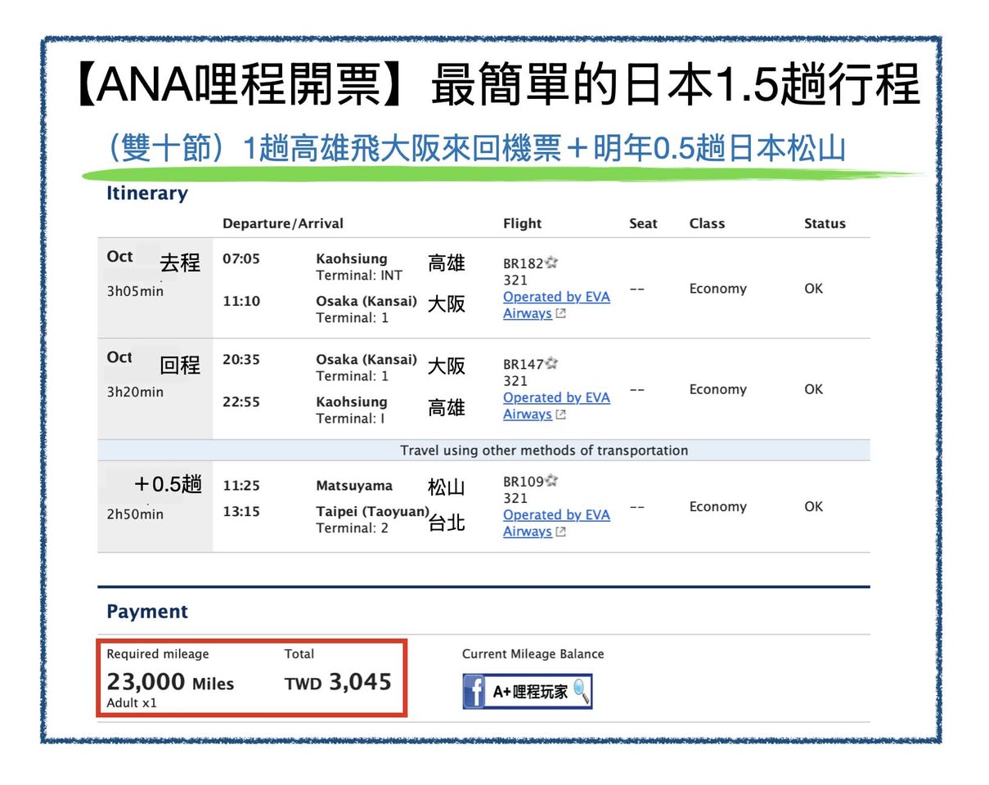The width and height of the screenshot is (989, 785).
Task: Click external-link icon on the BR109 flight
Action: pos(560,532)
